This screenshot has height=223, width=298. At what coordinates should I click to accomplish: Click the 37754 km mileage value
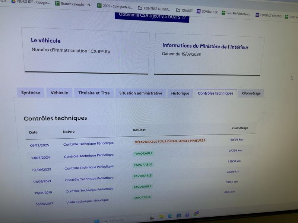pyautogui.click(x=235, y=151)
